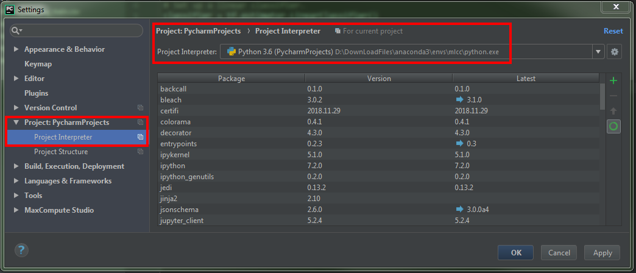Click upgrade arrow icon in jsonschema row
The image size is (636, 273).
tap(459, 209)
